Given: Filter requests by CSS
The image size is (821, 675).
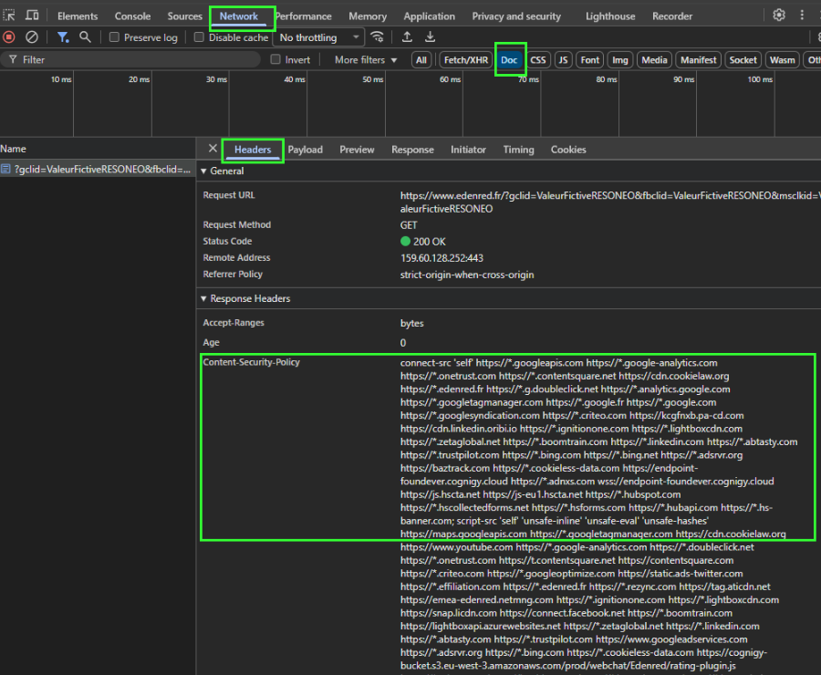Looking at the screenshot, I should 537,59.
